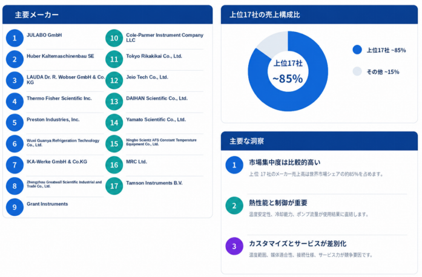Click purple badge 3 beside カスタマイズとサービスが差別化

click(x=234, y=246)
